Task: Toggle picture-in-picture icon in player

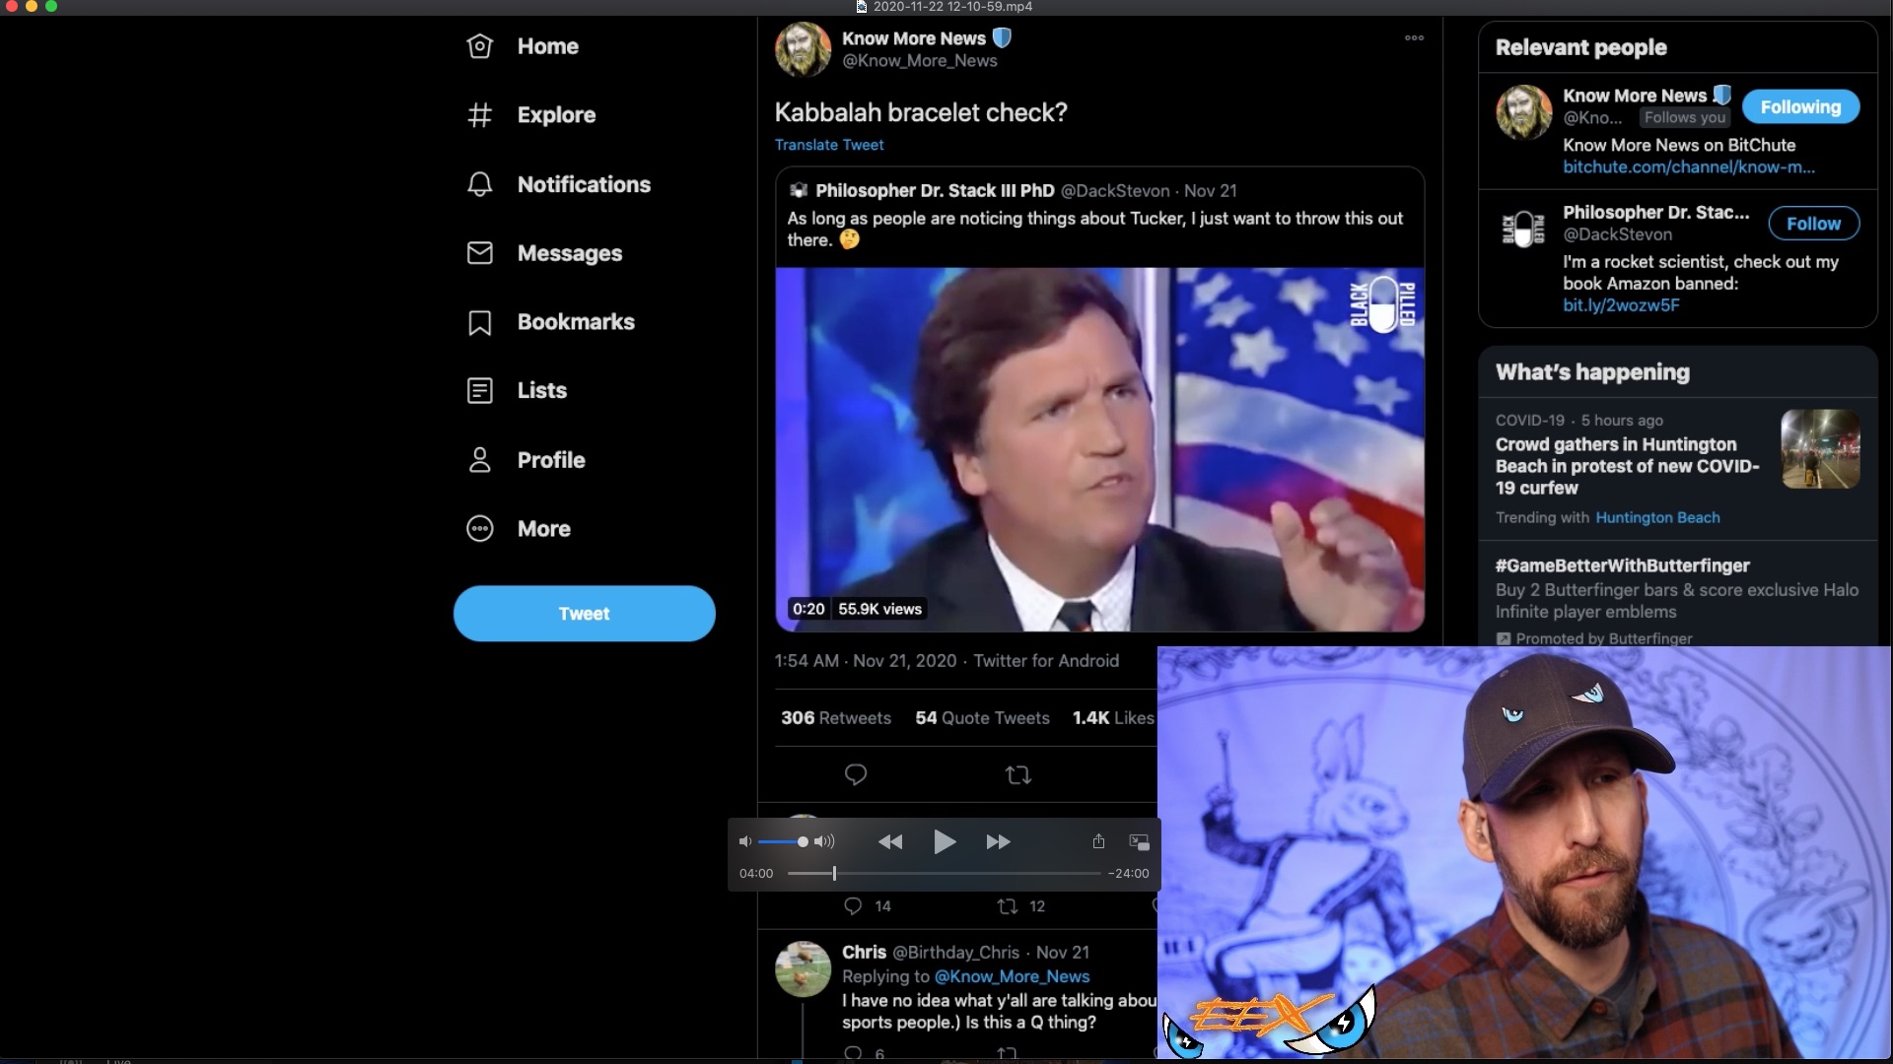Action: pos(1139,842)
